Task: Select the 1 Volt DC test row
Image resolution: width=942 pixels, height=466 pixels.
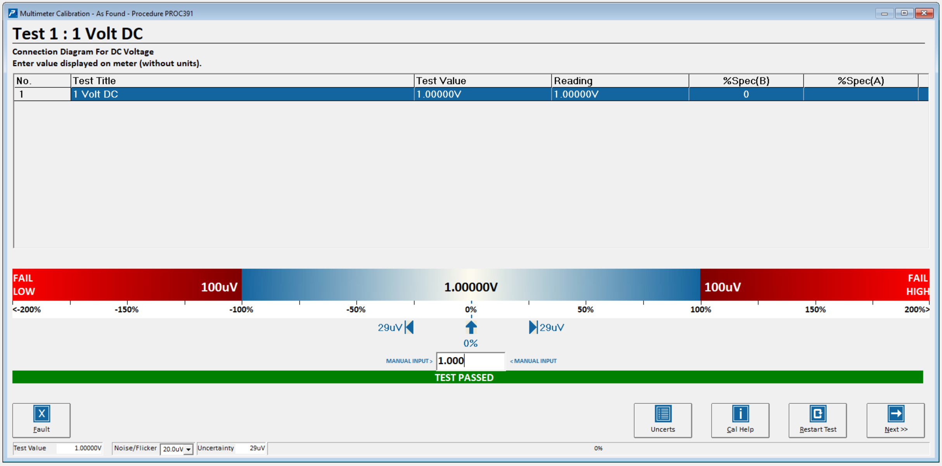Action: pyautogui.click(x=242, y=94)
